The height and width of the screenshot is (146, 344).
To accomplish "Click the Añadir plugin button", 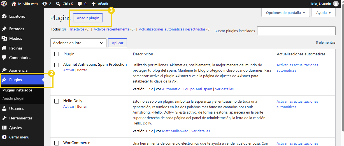I will (88, 18).
